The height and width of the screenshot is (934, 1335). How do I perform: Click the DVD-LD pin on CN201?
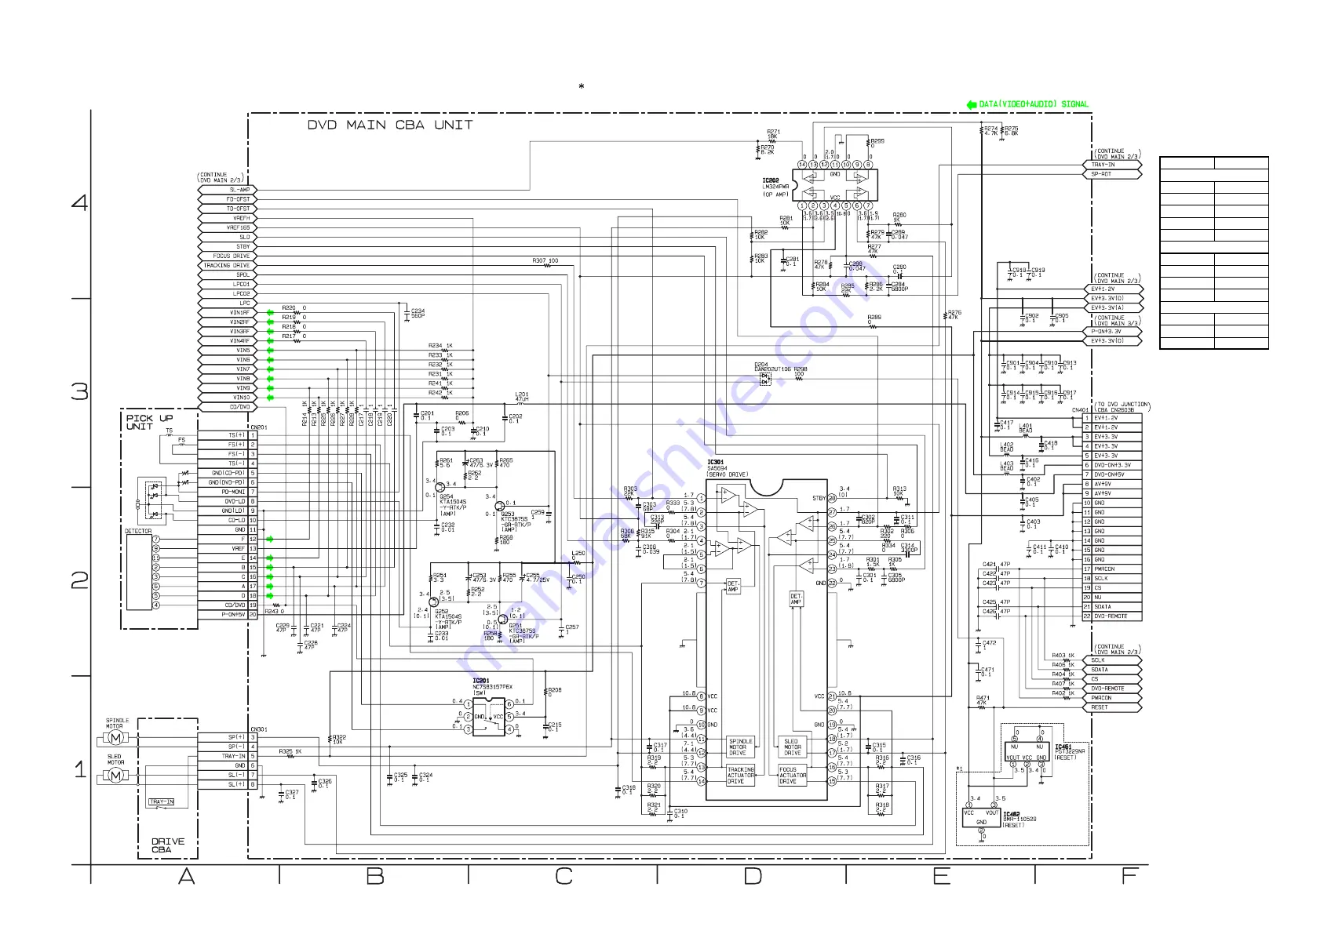tap(228, 501)
